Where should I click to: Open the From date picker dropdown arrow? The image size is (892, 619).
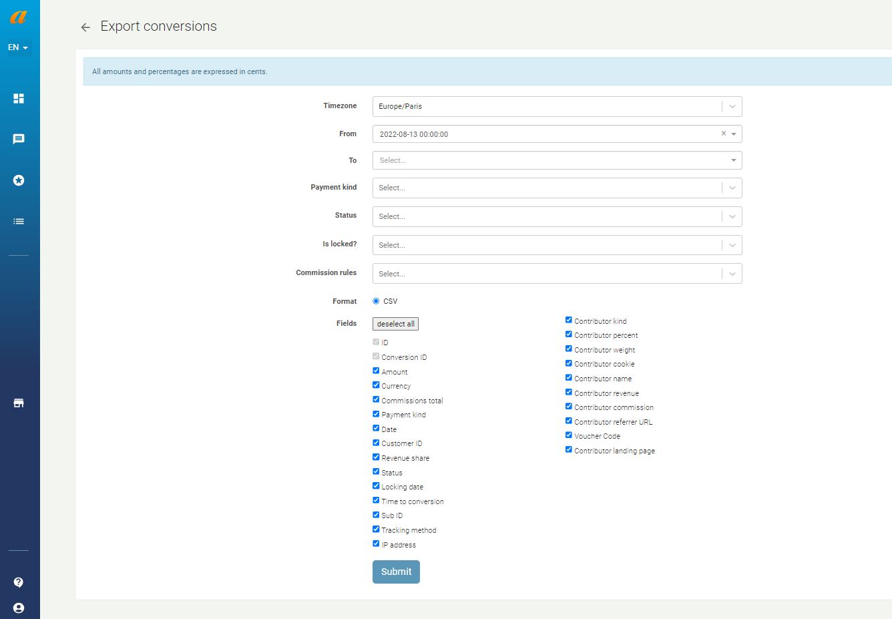pyautogui.click(x=734, y=134)
